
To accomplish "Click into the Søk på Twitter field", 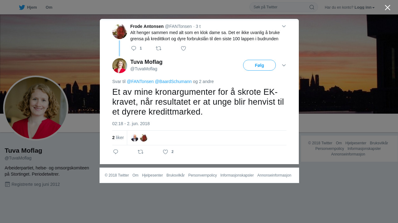I will click(280, 7).
